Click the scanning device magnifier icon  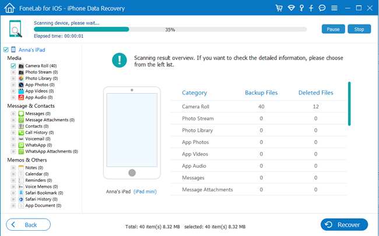(x=16, y=29)
